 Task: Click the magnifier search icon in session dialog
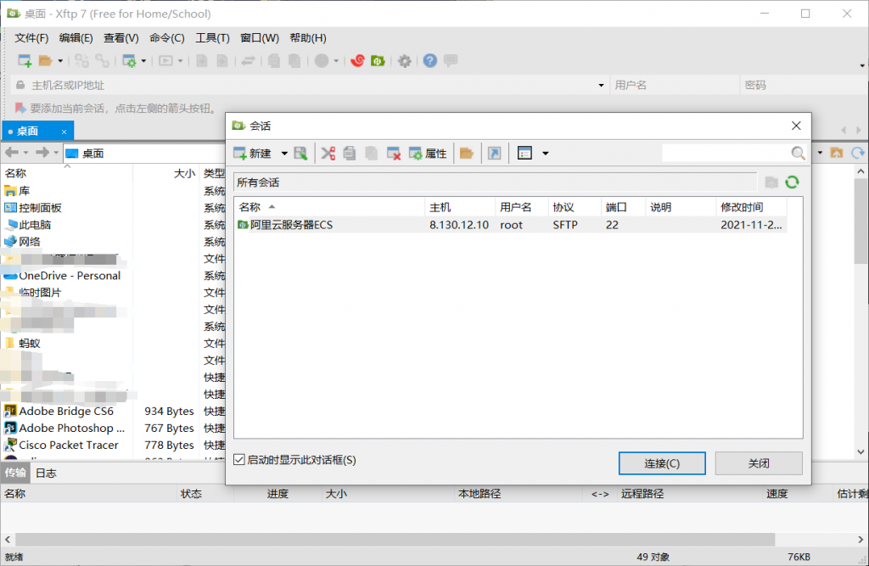click(x=798, y=154)
